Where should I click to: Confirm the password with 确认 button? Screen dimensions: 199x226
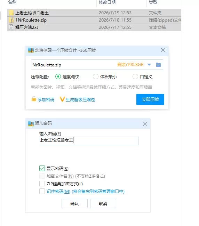click(74, 203)
